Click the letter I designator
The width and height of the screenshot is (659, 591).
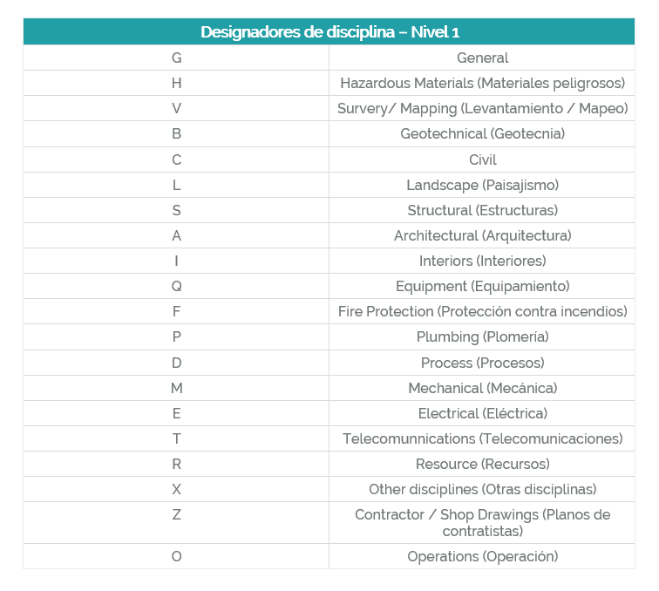[x=176, y=261]
